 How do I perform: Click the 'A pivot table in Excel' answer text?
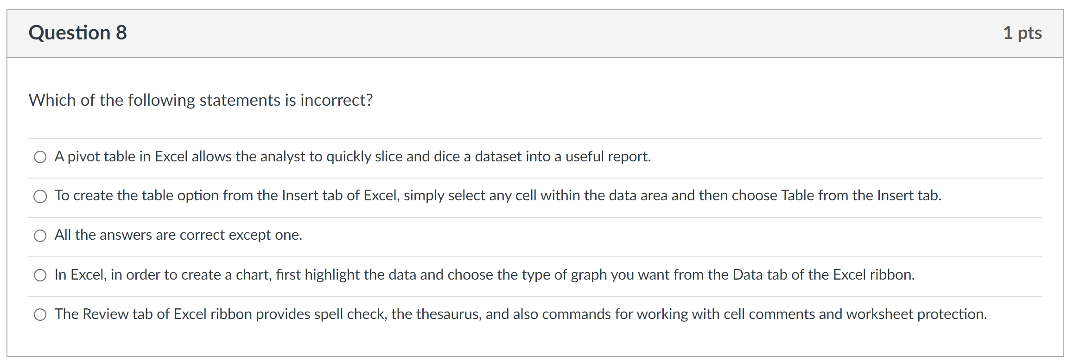click(352, 157)
